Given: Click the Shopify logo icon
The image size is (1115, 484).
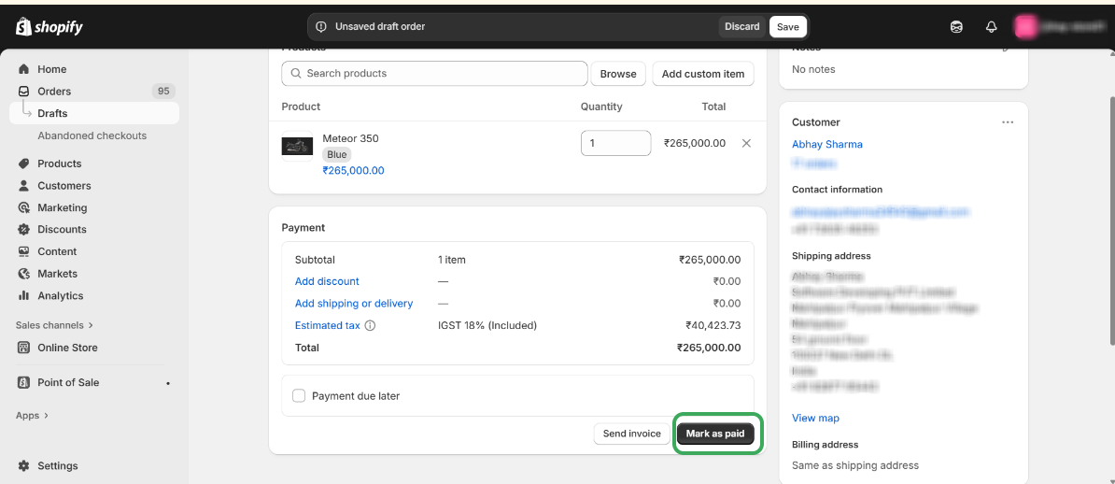Looking at the screenshot, I should [24, 27].
